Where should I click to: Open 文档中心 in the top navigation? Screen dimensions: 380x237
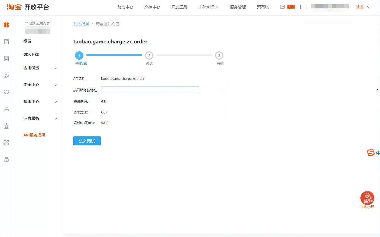coord(152,7)
